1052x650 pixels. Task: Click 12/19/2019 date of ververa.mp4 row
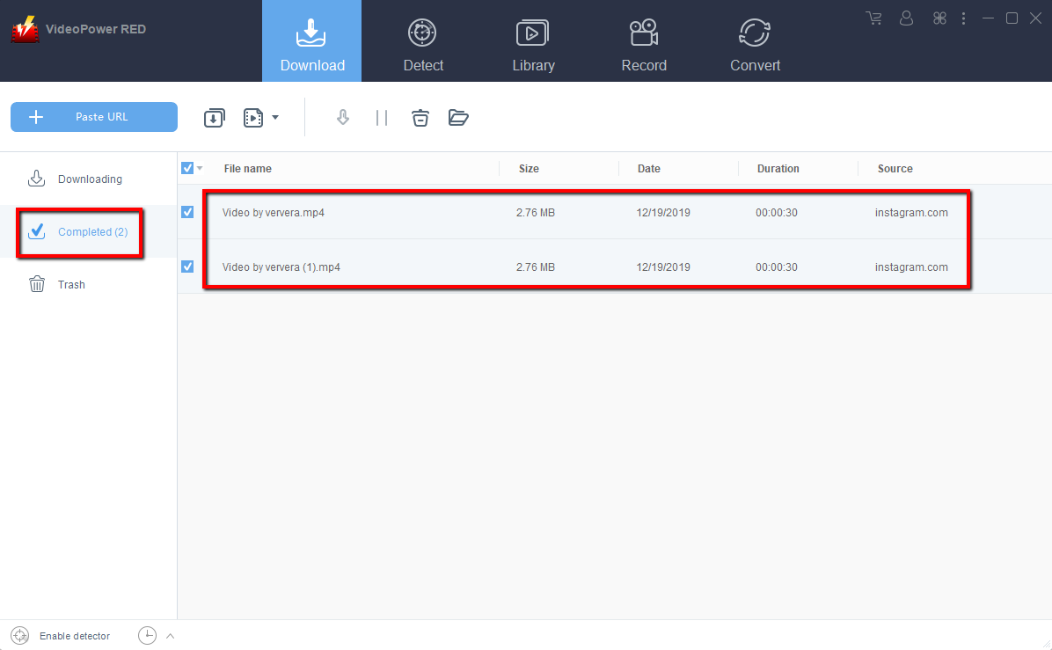(663, 213)
